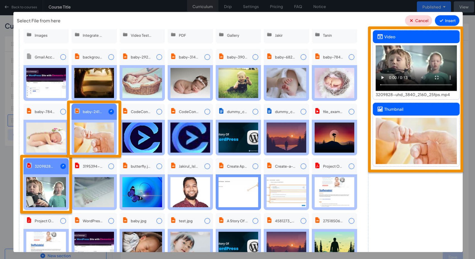Select the file_exam video radio button

tap(352, 112)
